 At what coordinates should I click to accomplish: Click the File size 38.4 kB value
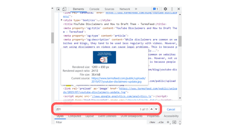click(96, 75)
